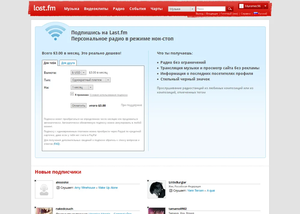300x214 pixels.
Task: Click LittleBurglar's avatar thumbnail
Action: (x=157, y=189)
